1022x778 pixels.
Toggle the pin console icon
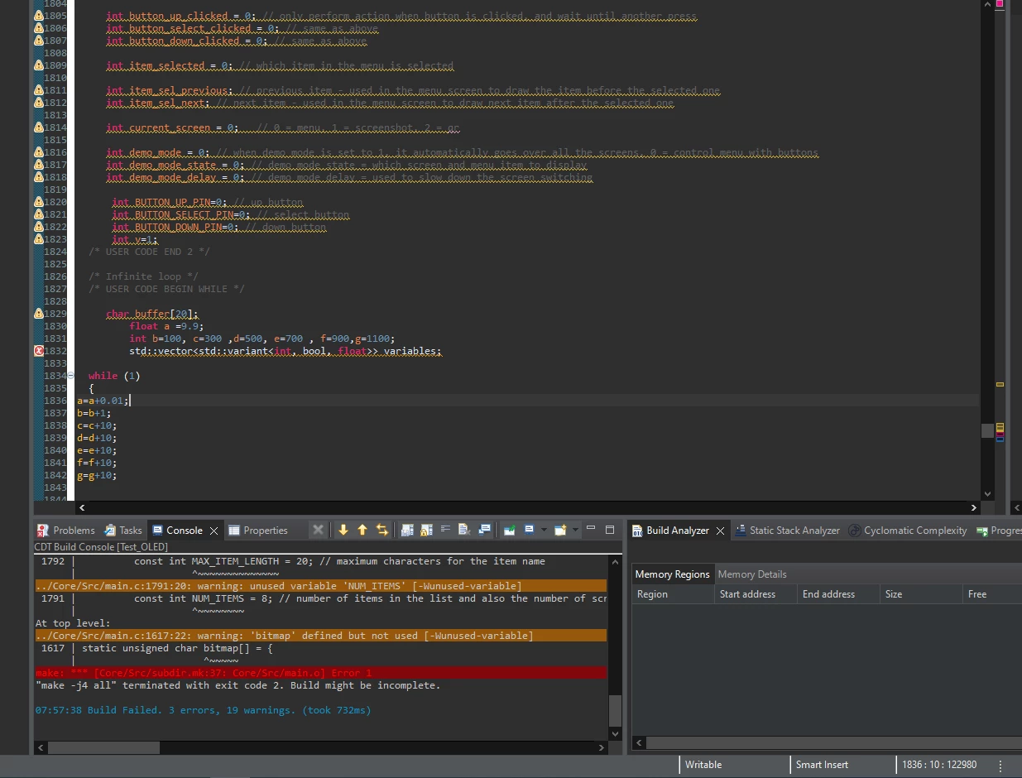point(510,530)
